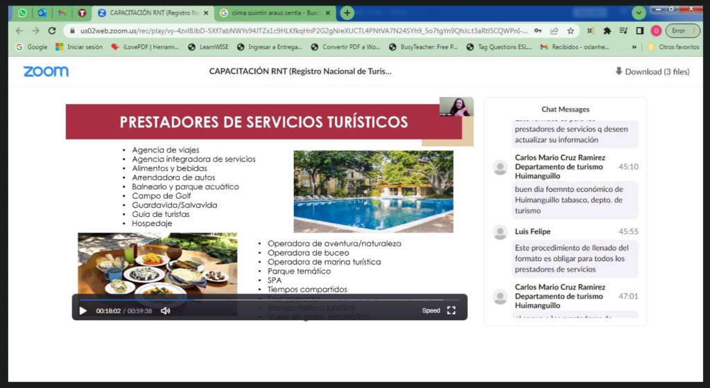Open the WhatsApp pinned tab
Viewport: 710px width, 388px height.
tap(22, 13)
